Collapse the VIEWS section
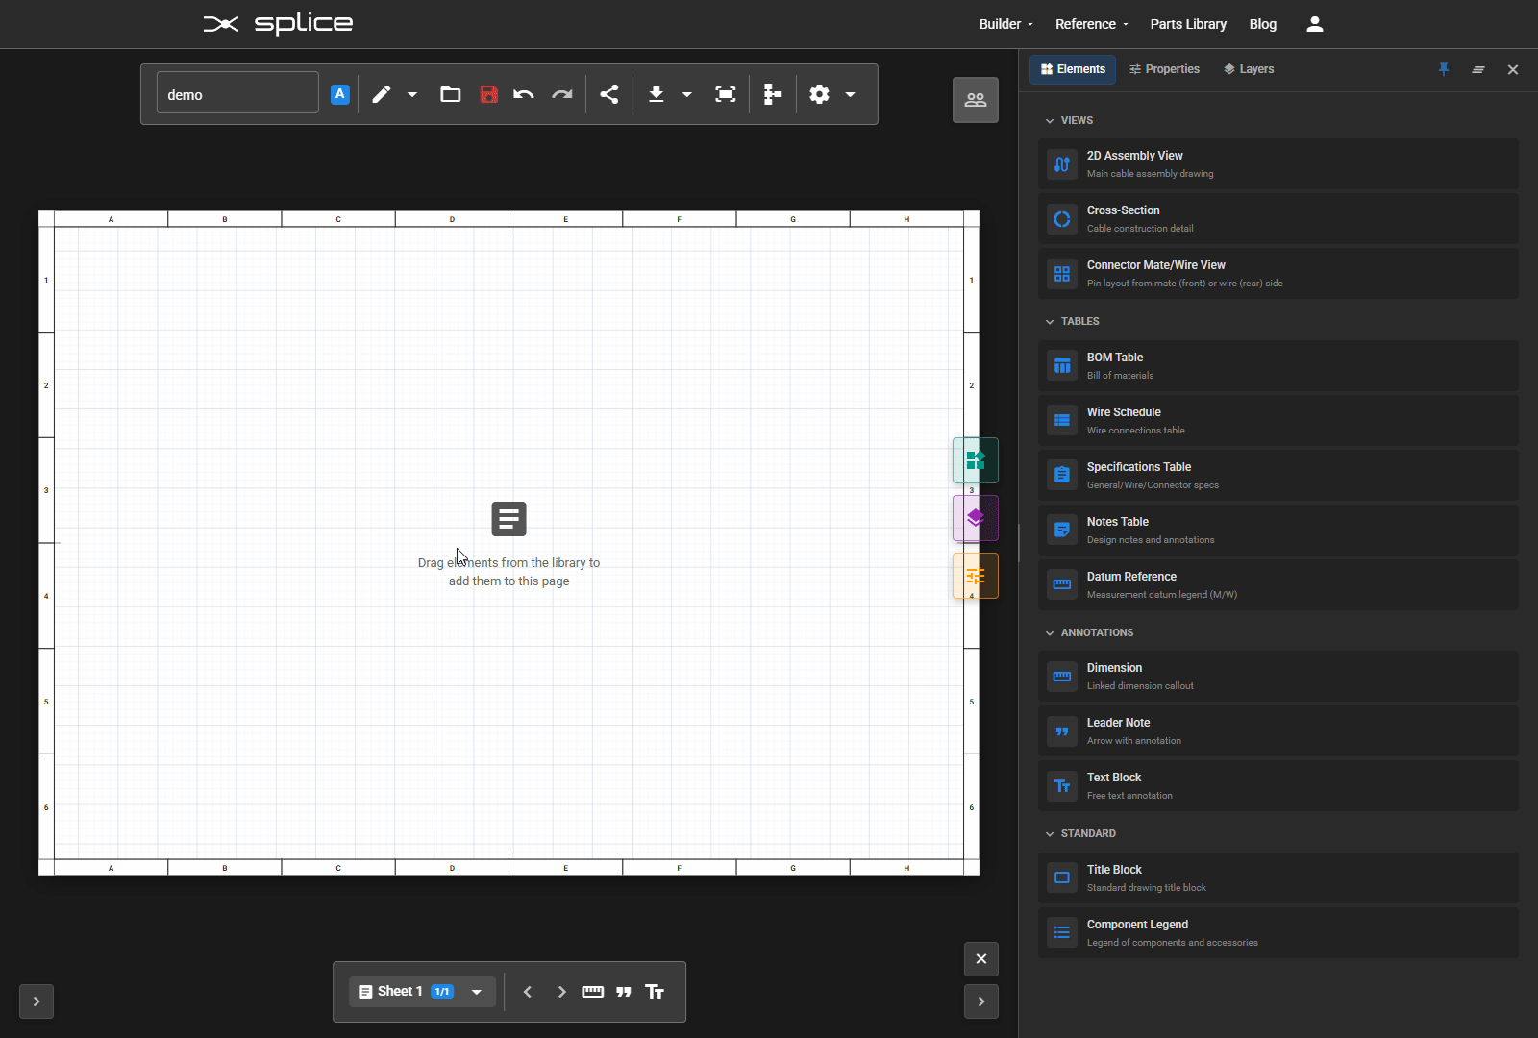The width and height of the screenshot is (1538, 1038). tap(1051, 120)
